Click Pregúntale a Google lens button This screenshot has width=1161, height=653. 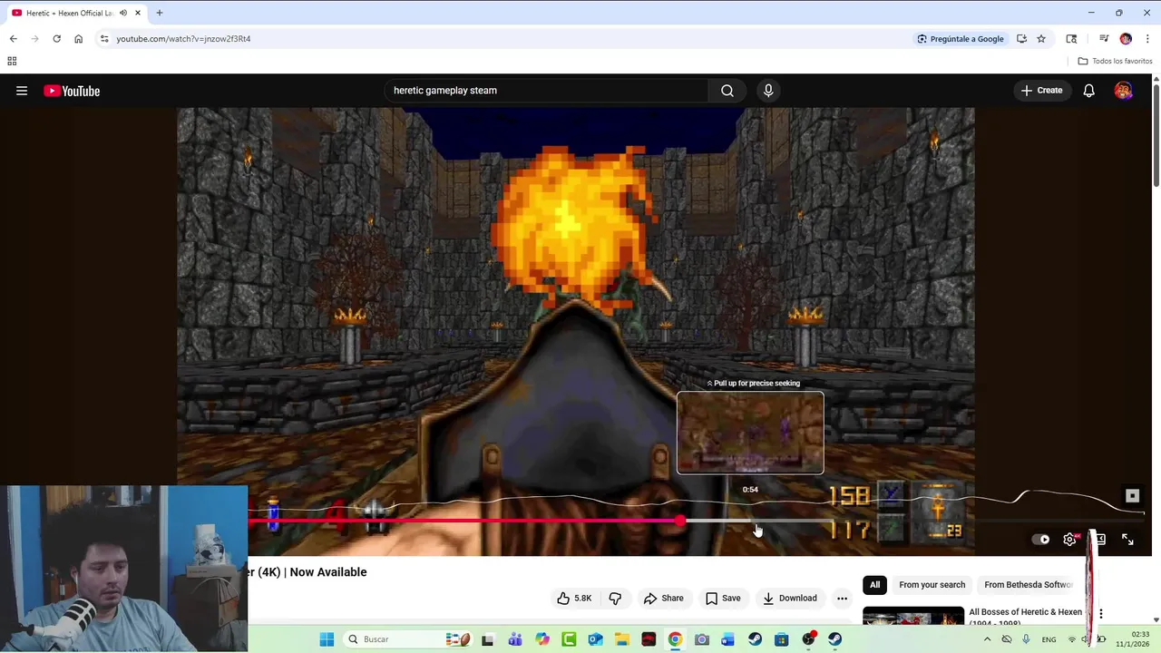pos(961,39)
